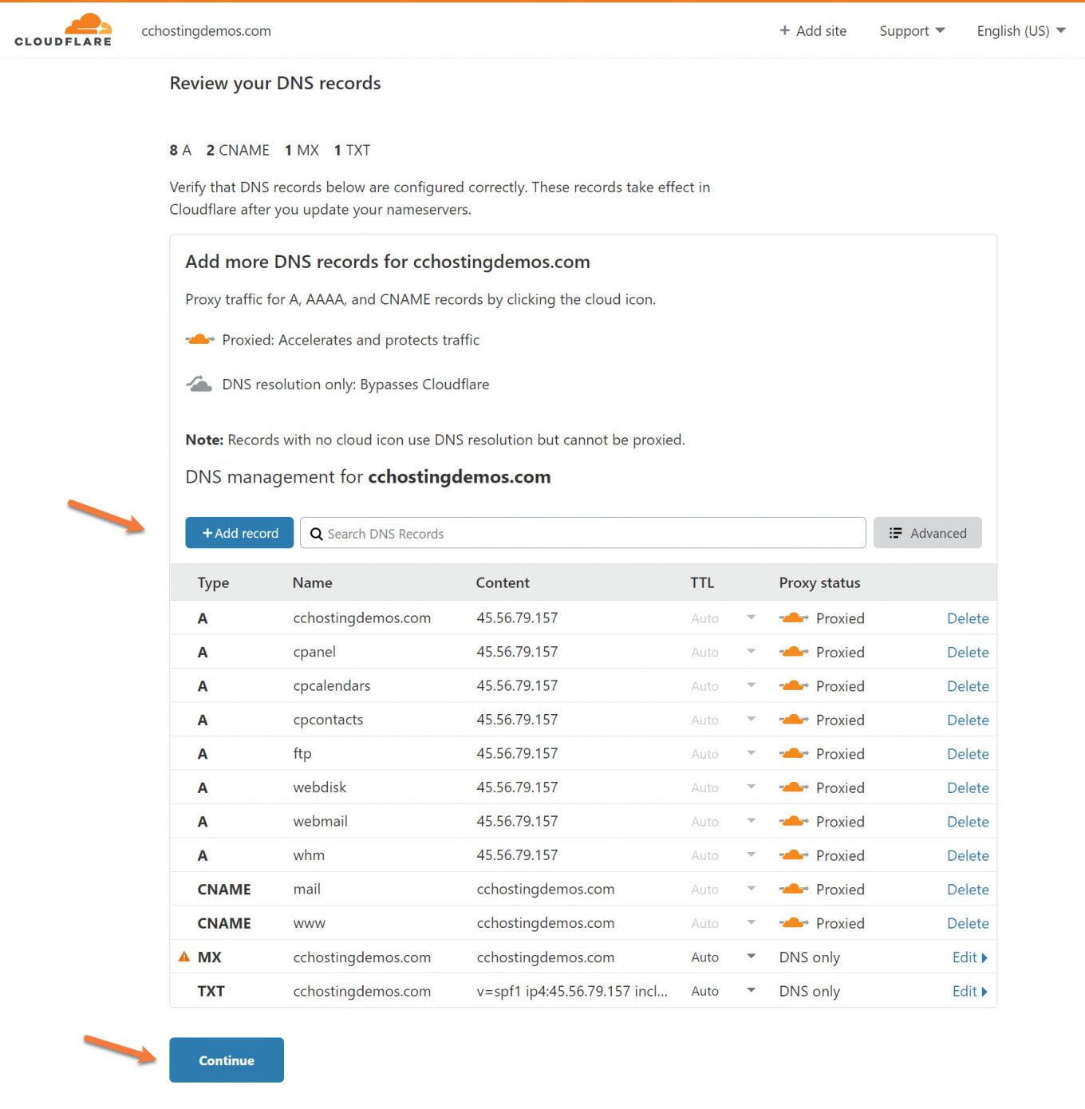Image resolution: width=1085 pixels, height=1109 pixels.
Task: Open the TTL dropdown for the MX record
Action: point(751,957)
